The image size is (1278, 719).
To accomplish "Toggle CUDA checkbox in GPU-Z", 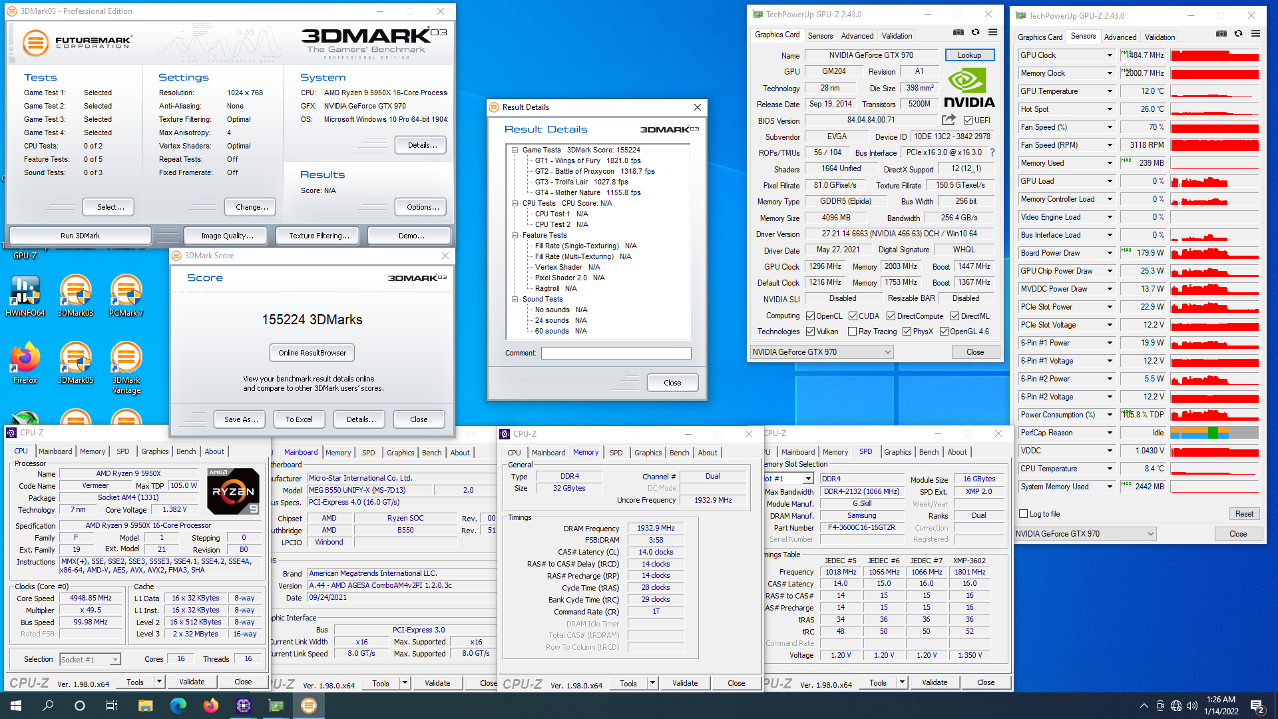I will 853,316.
